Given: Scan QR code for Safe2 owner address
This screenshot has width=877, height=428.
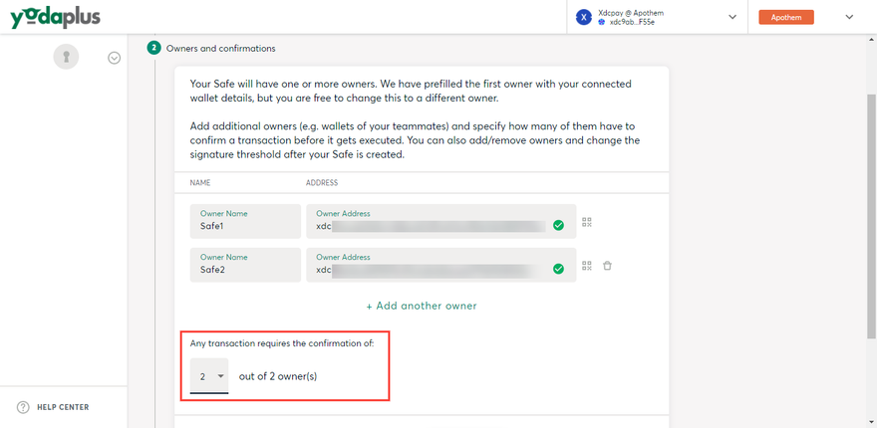Looking at the screenshot, I should (x=587, y=266).
